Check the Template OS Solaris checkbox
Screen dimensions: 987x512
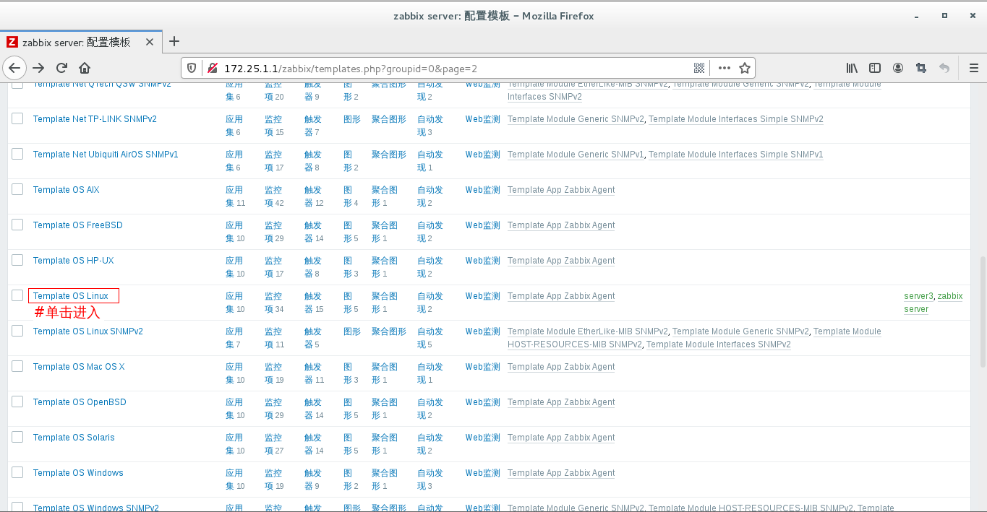tap(17, 436)
